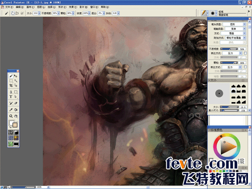Open the 浓度 dropdown in property bar
This screenshot has width=252, height=189.
pyautogui.click(x=89, y=13)
